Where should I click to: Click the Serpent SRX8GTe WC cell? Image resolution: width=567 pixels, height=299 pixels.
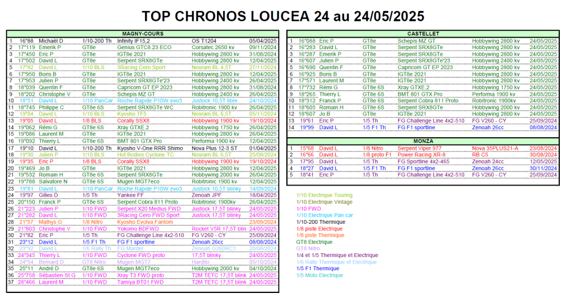point(146,108)
